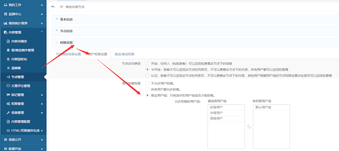Click the node icon beside 节点管理
The image size is (339, 151).
tap(8, 77)
